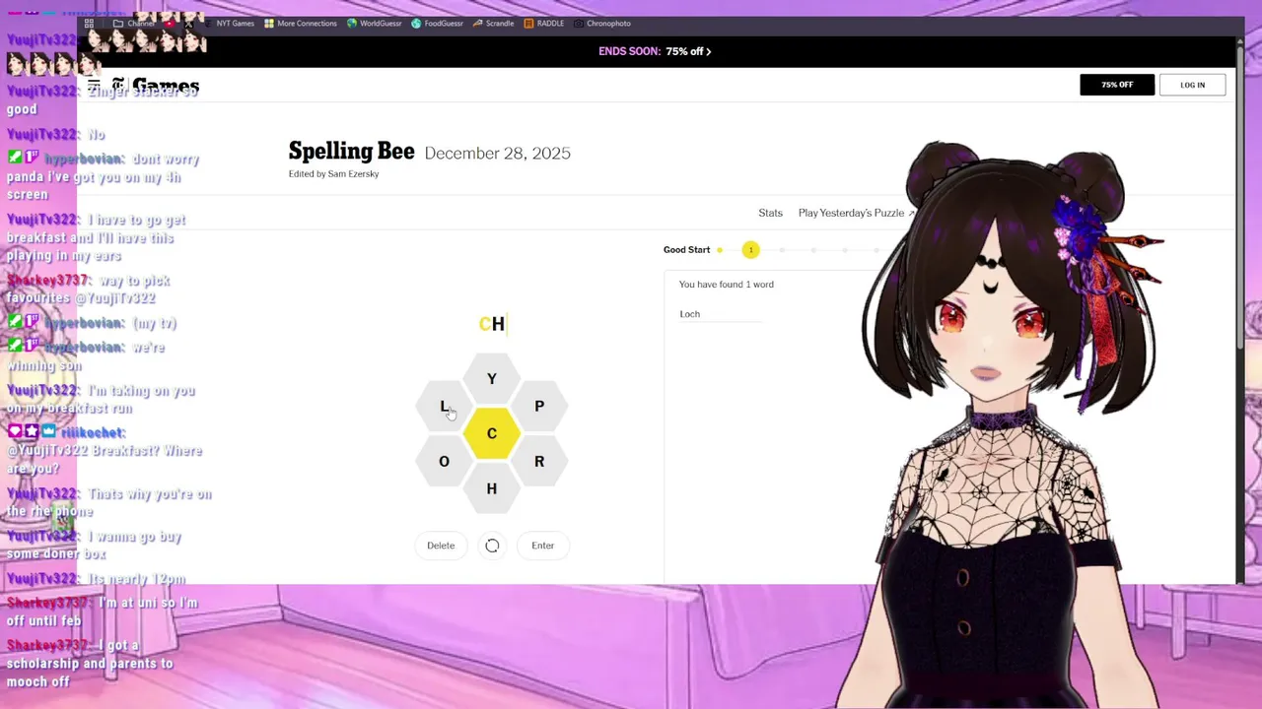Open the RADDLE bookmark

coord(544,23)
